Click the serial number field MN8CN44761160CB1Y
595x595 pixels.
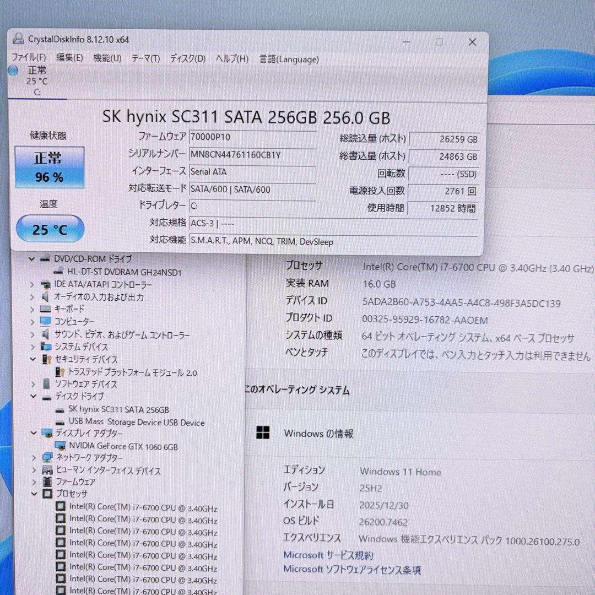[252, 155]
